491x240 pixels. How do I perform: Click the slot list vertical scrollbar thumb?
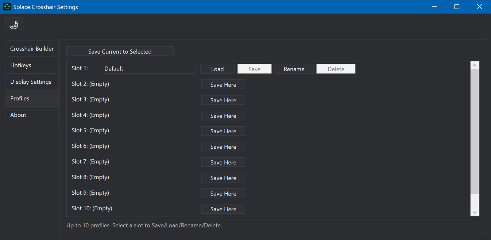474,131
